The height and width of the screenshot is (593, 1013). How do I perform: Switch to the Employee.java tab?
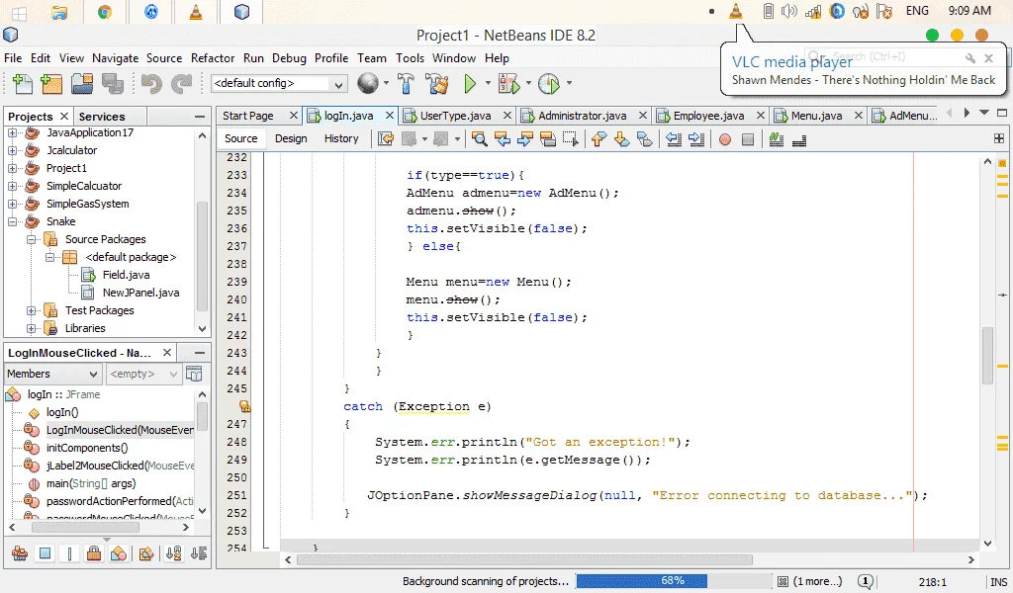tap(708, 116)
